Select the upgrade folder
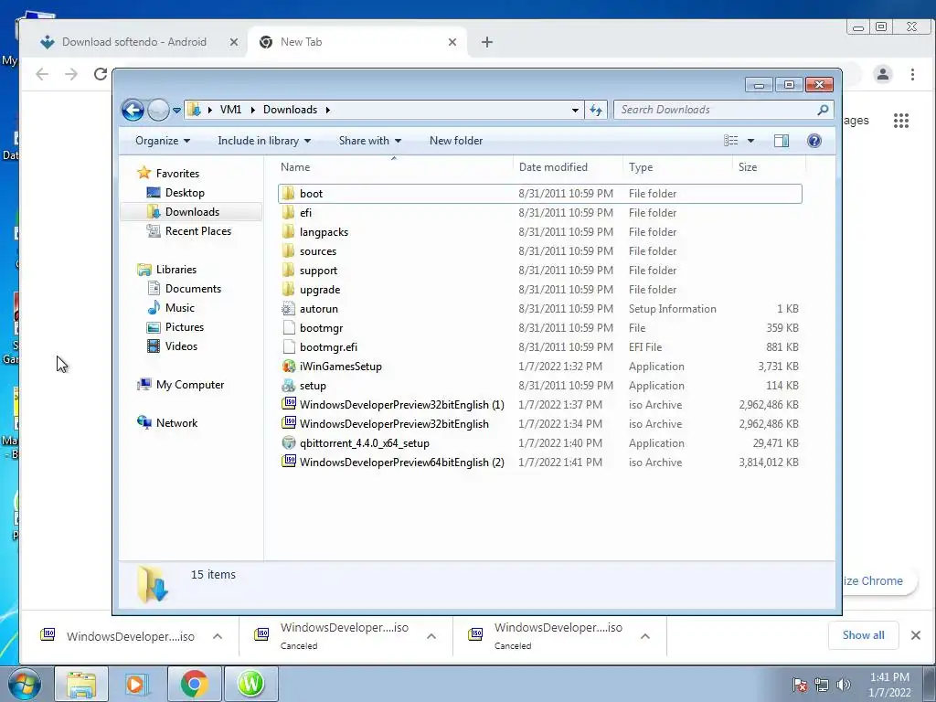936x702 pixels. [x=539, y=290]
